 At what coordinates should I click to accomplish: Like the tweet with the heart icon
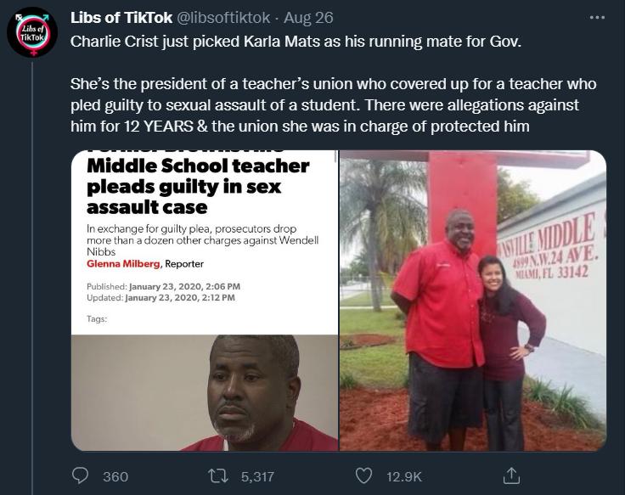(x=363, y=475)
